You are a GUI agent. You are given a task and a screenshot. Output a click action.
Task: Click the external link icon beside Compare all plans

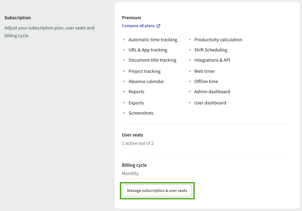click(158, 26)
